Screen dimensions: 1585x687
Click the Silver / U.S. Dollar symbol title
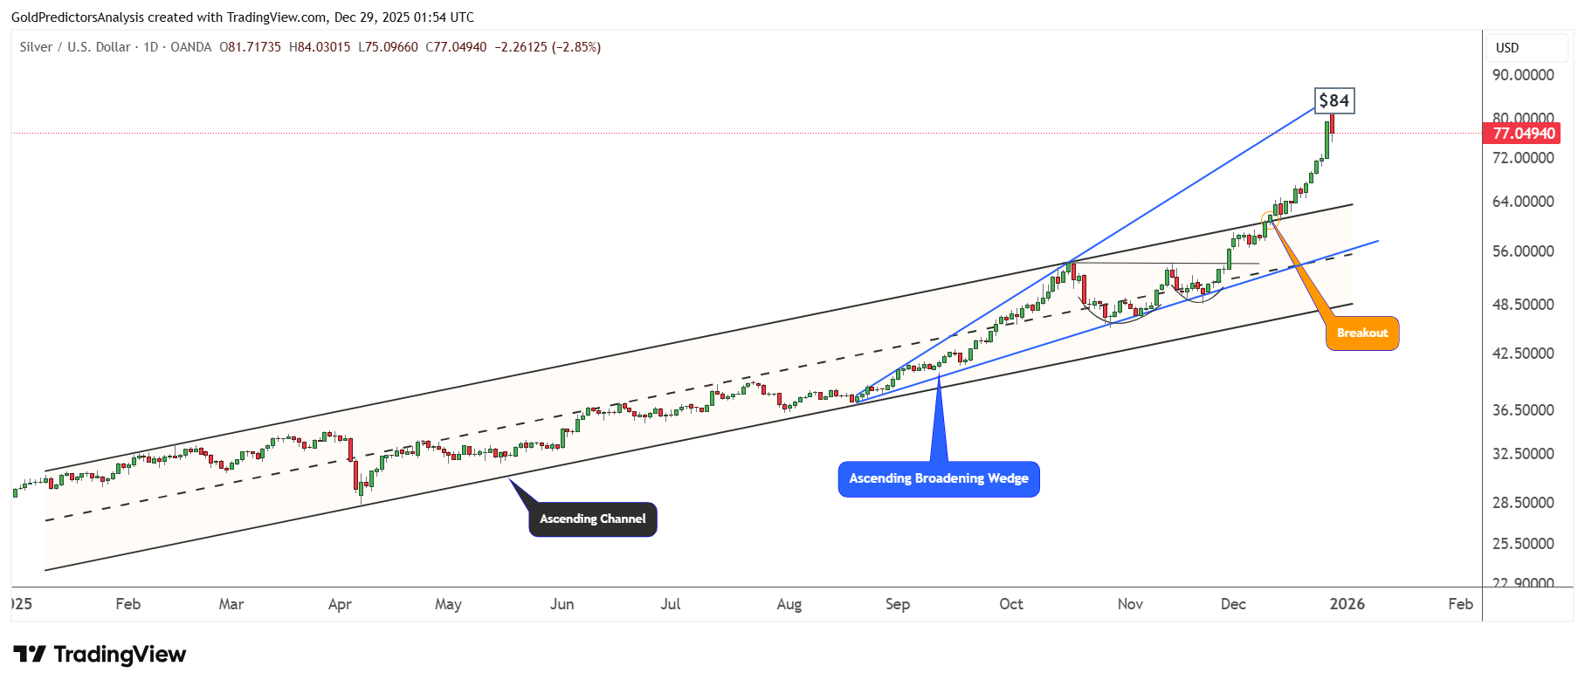point(75,47)
